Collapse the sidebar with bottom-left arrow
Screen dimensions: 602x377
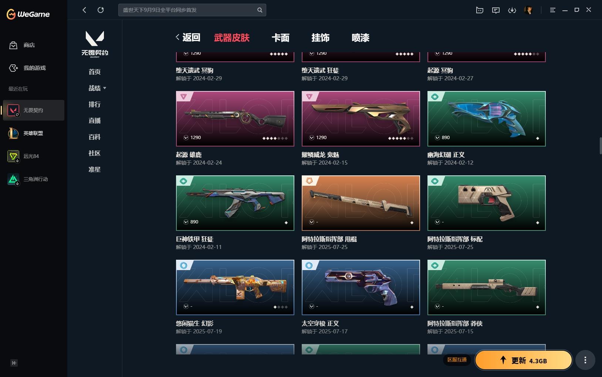14,363
